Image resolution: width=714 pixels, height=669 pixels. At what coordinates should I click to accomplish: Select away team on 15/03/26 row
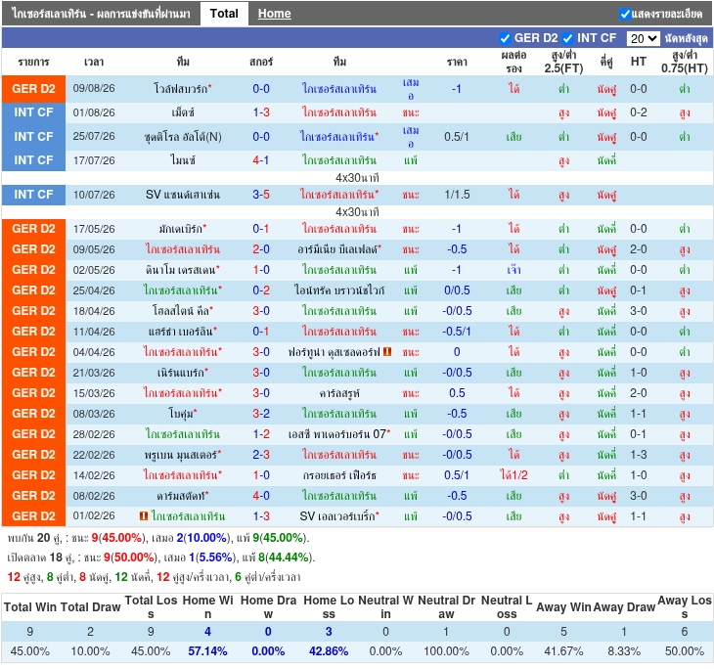(x=339, y=393)
